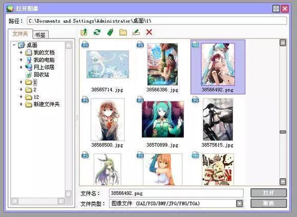Screen dimensions: 297x217
Task: Click 38575615.jpg file name text
Action: [218, 145]
